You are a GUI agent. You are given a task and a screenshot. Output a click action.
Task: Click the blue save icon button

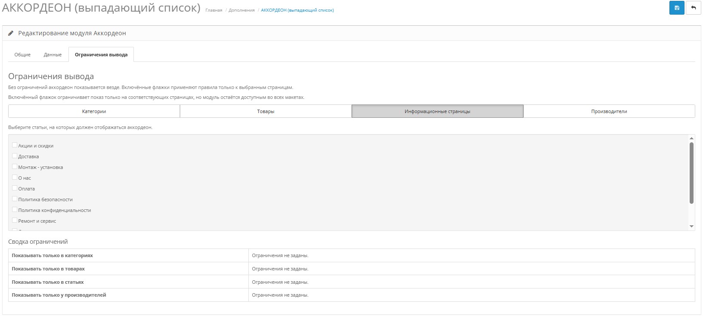click(x=677, y=8)
